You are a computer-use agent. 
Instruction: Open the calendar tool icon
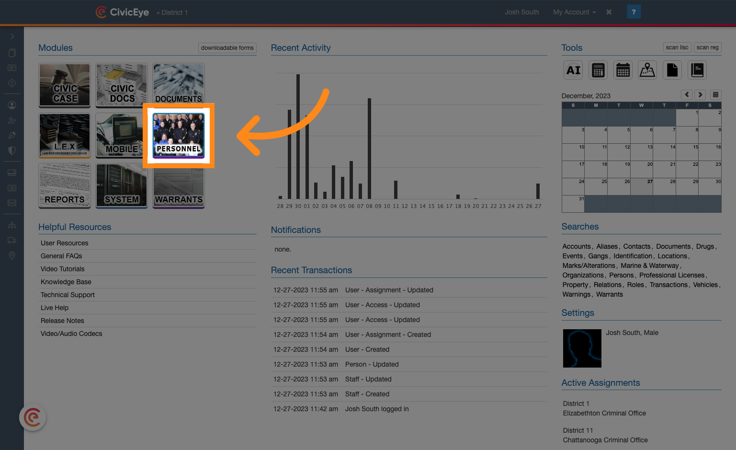click(623, 70)
